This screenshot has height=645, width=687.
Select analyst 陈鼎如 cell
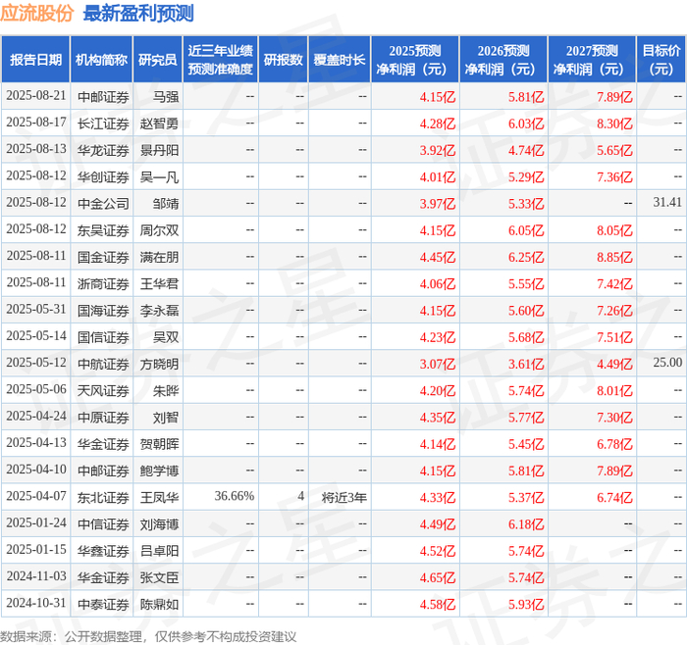click(159, 604)
